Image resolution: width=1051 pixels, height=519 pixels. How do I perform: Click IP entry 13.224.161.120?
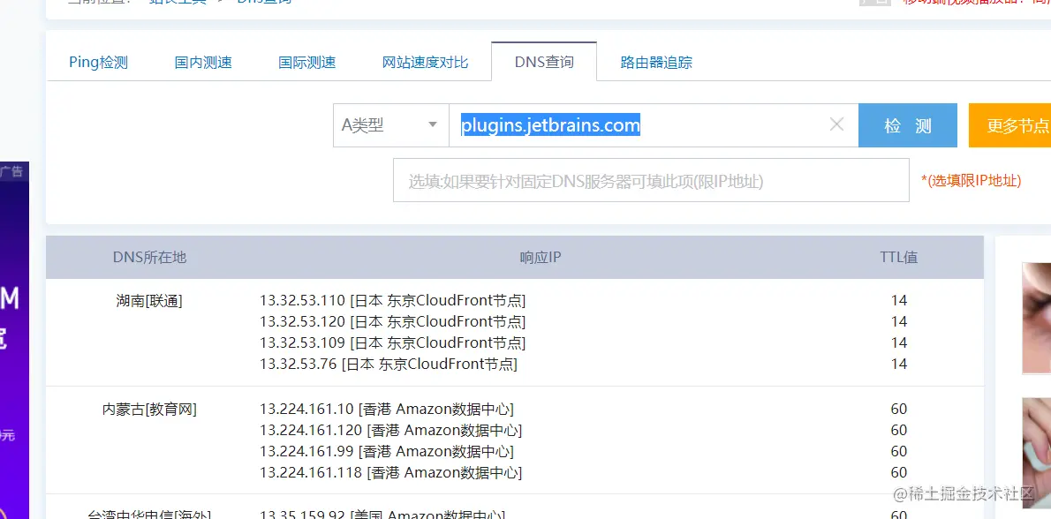tap(390, 430)
